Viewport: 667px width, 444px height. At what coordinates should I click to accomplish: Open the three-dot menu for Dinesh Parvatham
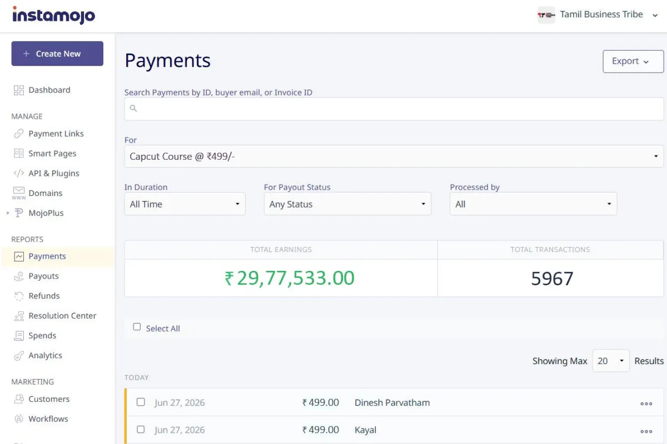(x=646, y=403)
